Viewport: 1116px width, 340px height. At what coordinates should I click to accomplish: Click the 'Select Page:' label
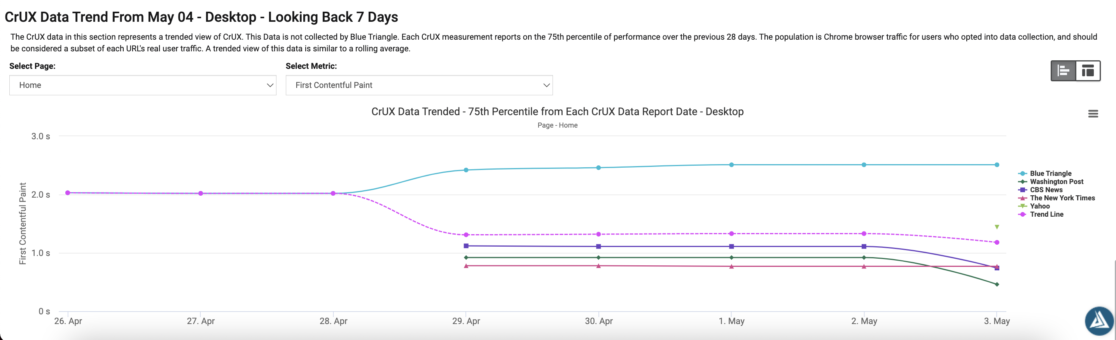(33, 66)
